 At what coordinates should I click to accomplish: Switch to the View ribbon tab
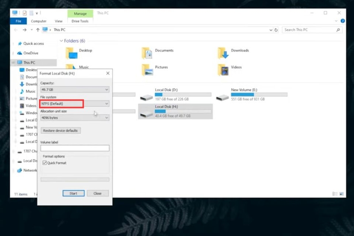pos(58,21)
